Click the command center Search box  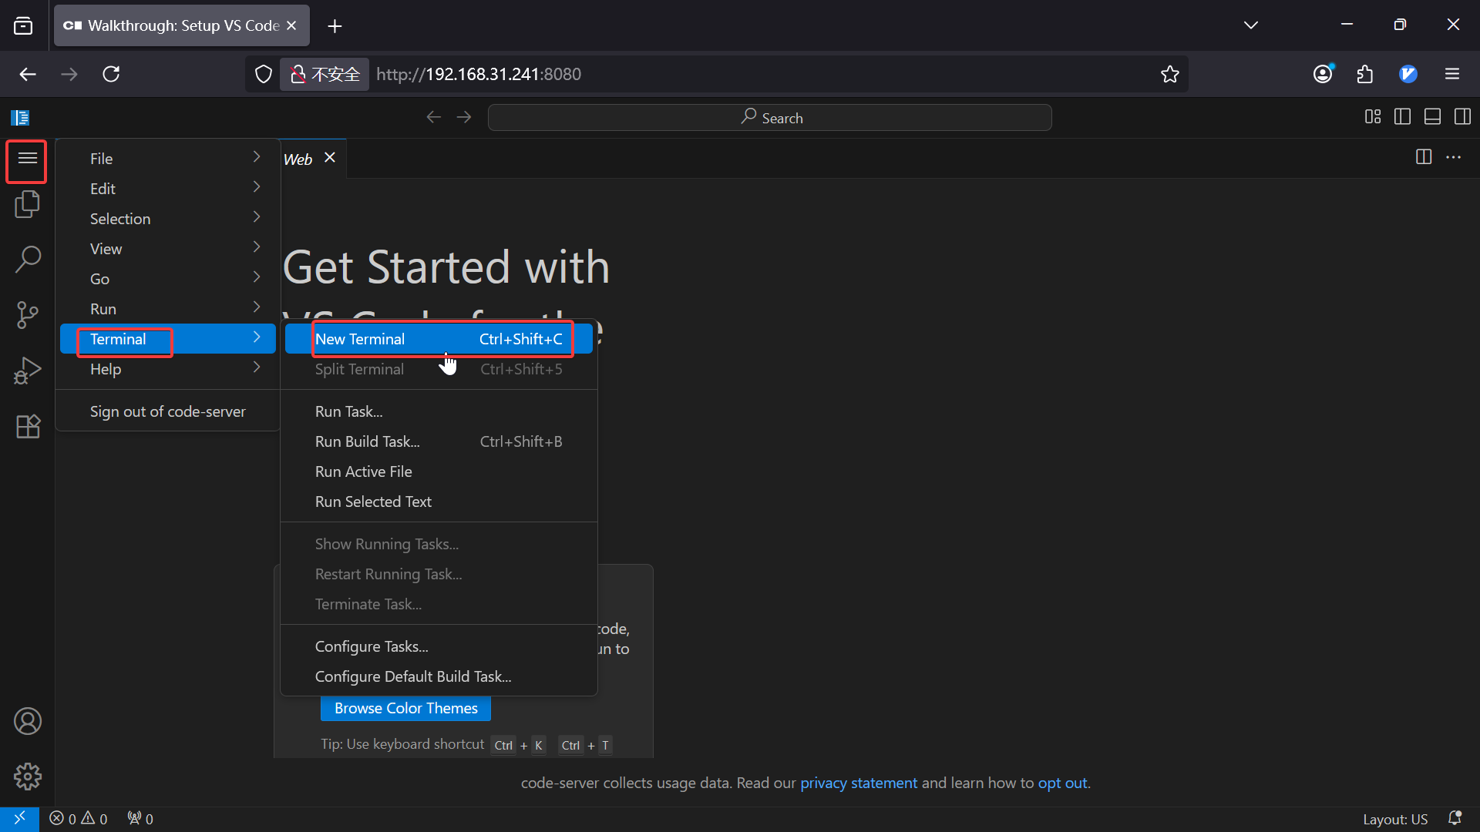[769, 118]
